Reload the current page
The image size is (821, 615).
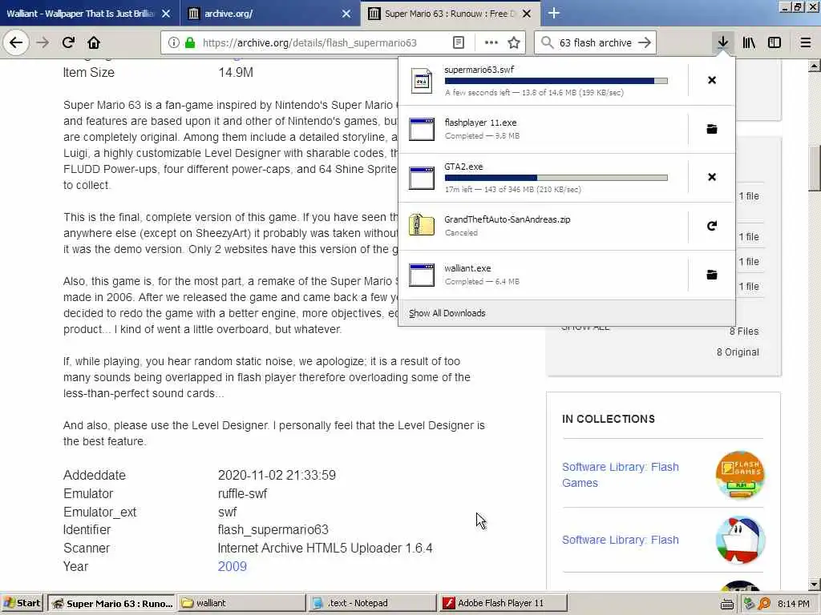coord(68,42)
